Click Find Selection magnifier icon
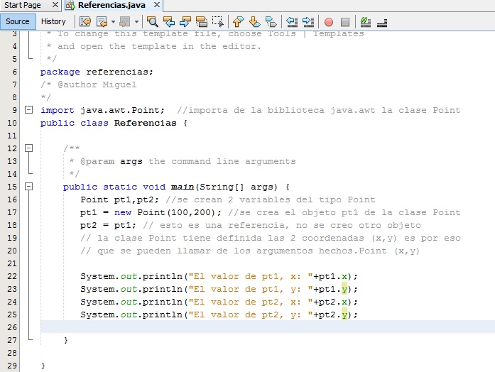 [152, 21]
